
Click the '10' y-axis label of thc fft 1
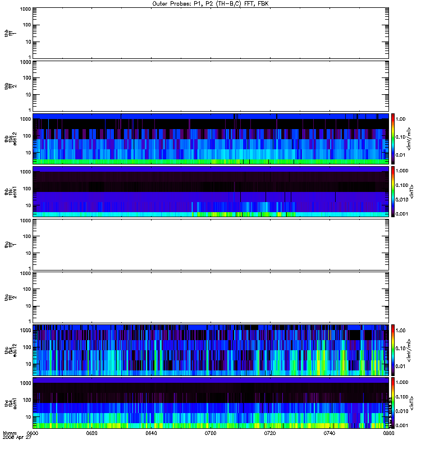pyautogui.click(x=29, y=254)
